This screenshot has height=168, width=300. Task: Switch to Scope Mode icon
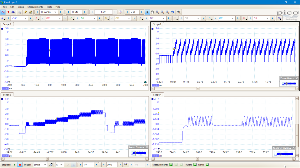3,12
